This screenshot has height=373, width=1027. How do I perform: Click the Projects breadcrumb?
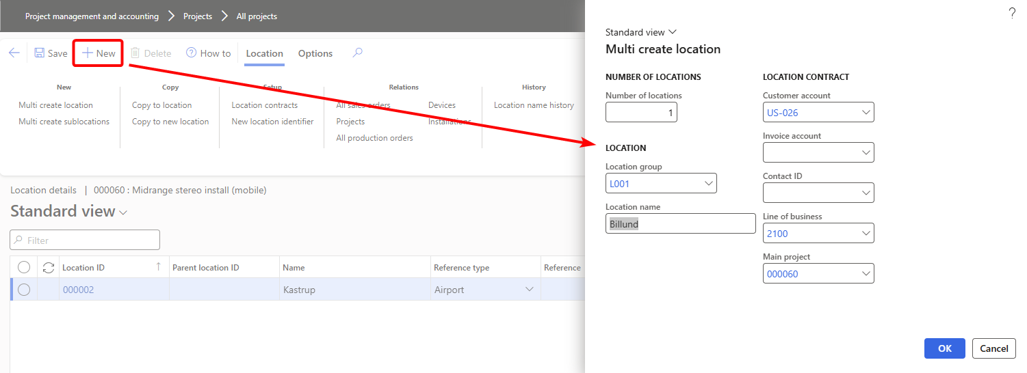198,16
